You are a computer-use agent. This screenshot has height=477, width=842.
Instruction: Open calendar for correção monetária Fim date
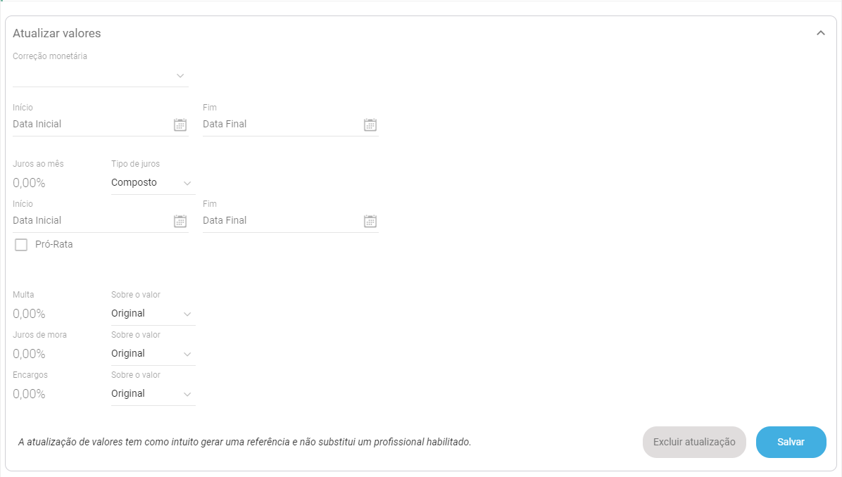coord(370,125)
